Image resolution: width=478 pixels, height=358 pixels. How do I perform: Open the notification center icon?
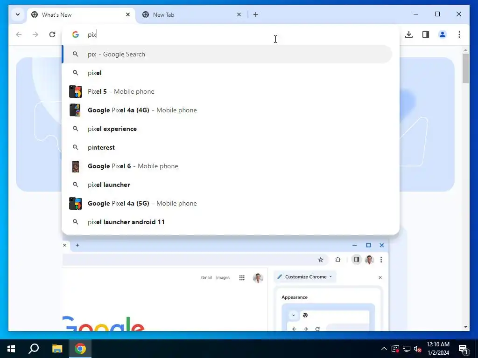point(463,349)
